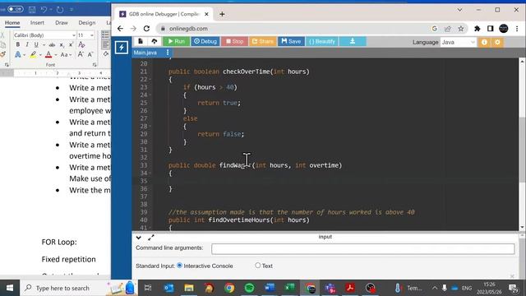Open the Home ribbon tab in Word
Viewport: 526px width, 296px height.
click(12, 22)
